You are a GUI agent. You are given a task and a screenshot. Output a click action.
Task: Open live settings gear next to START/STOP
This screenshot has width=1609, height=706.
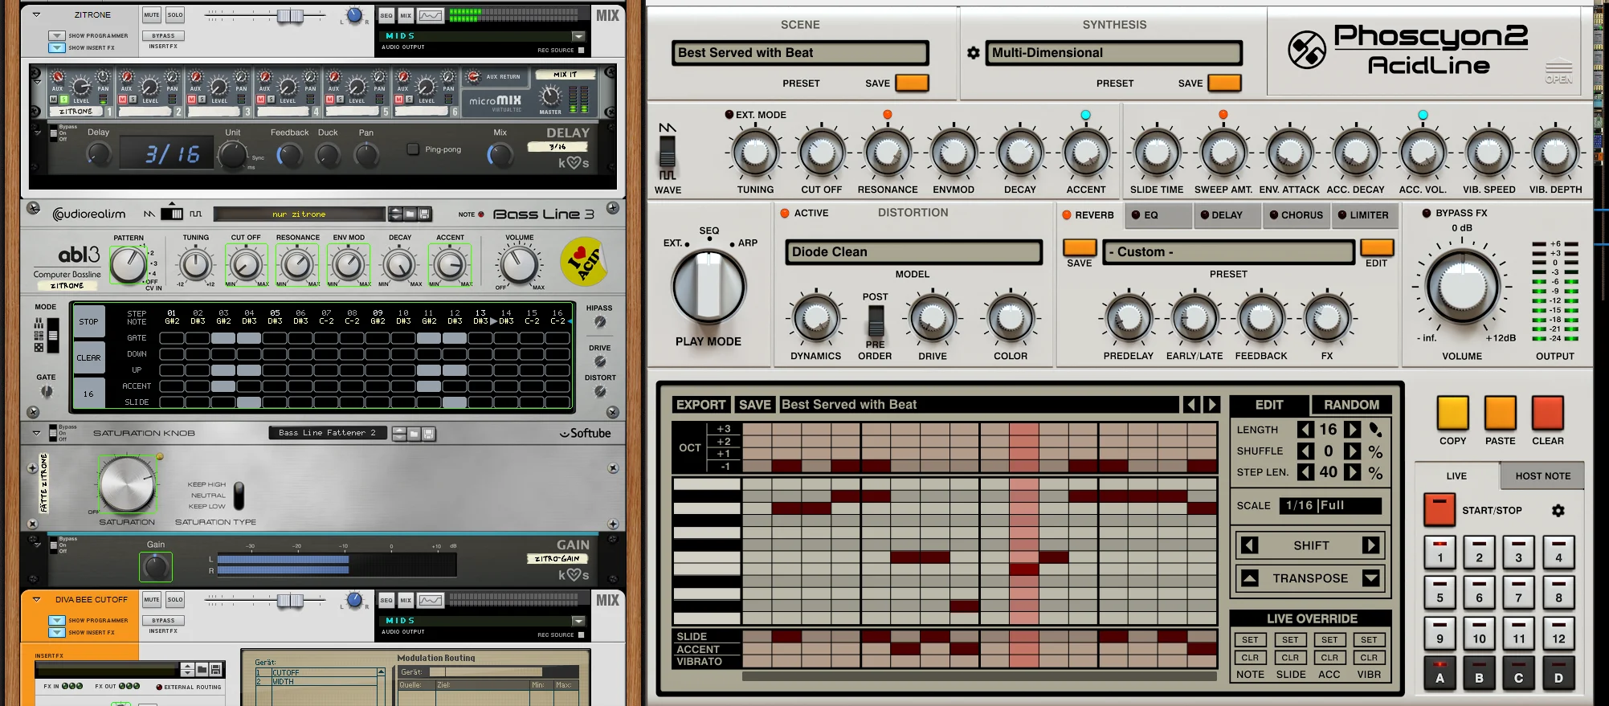click(x=1558, y=511)
